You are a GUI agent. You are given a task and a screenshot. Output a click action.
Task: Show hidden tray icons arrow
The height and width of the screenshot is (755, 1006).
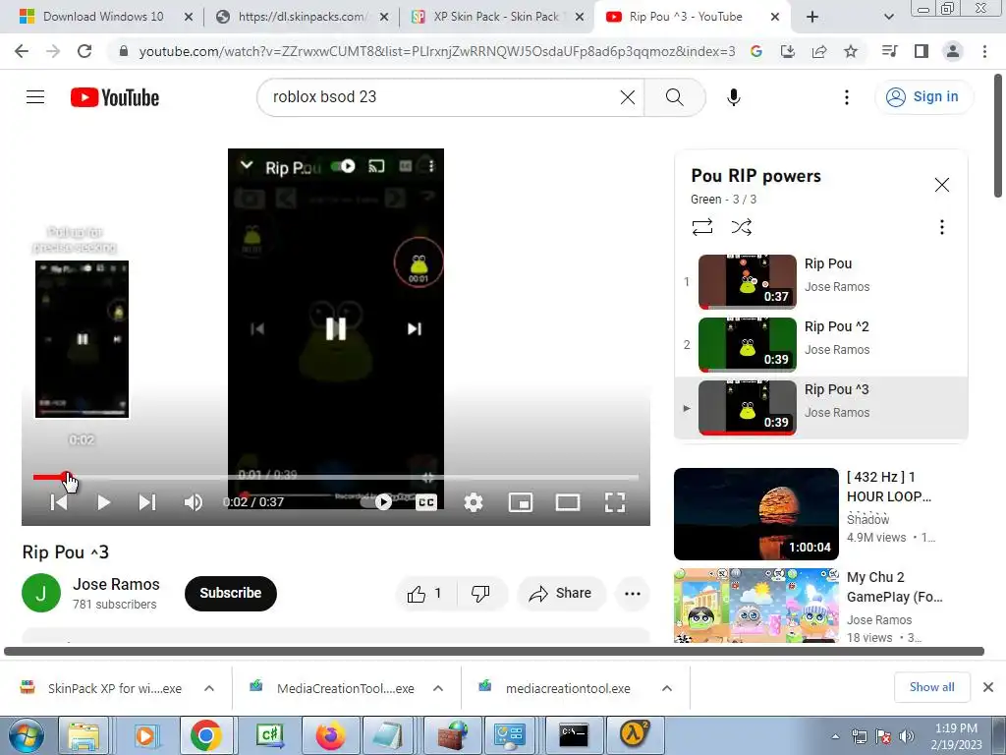[x=835, y=736]
